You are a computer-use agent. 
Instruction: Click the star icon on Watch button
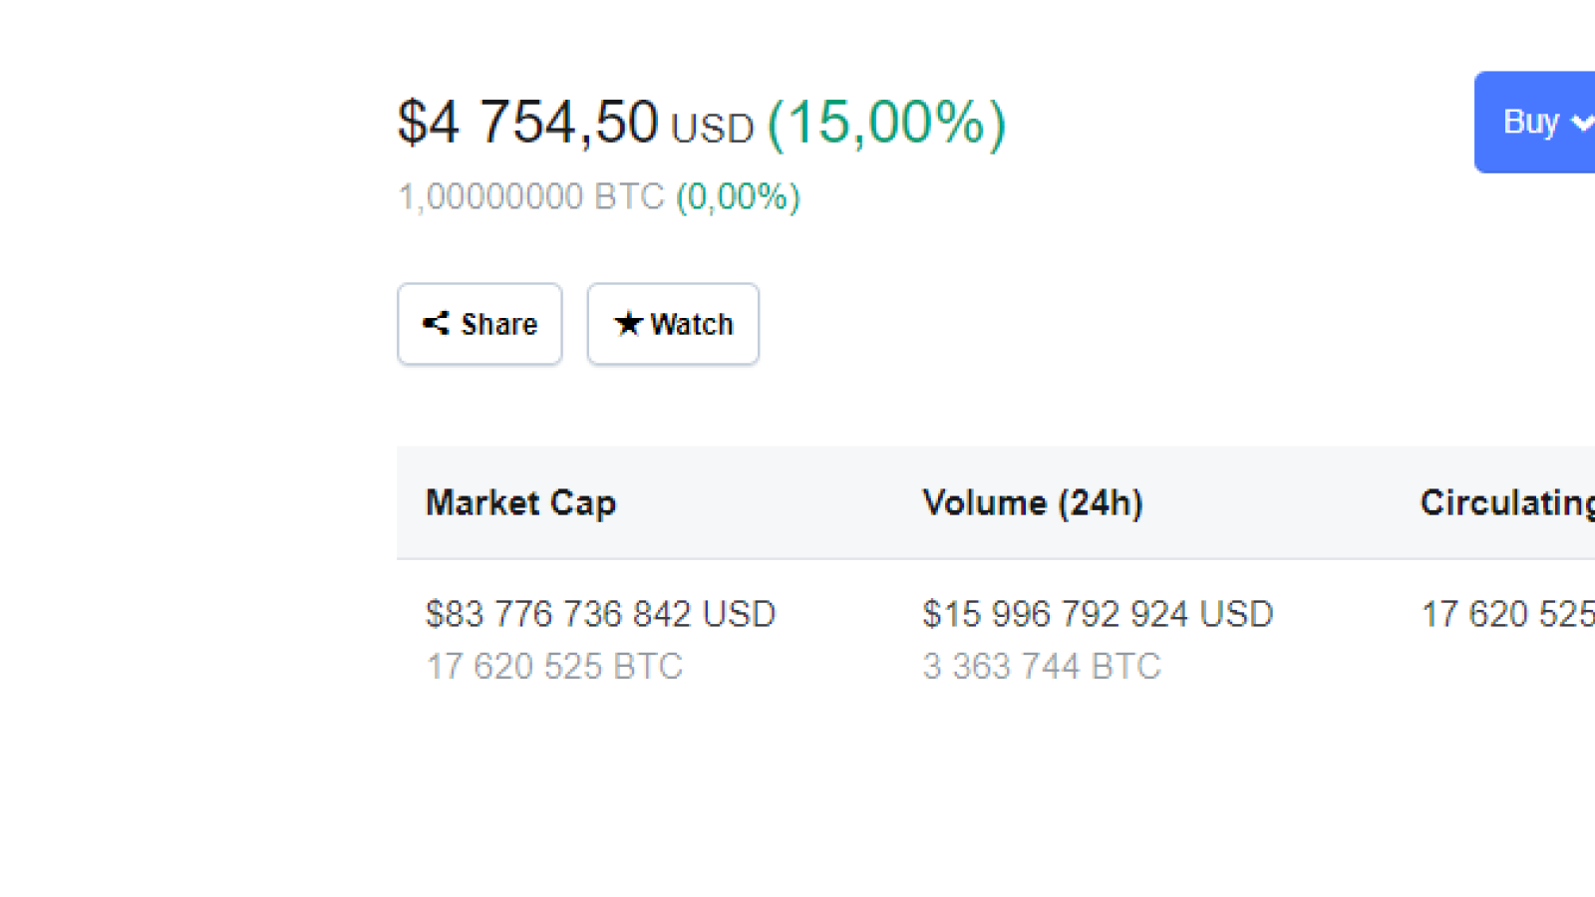coord(628,323)
